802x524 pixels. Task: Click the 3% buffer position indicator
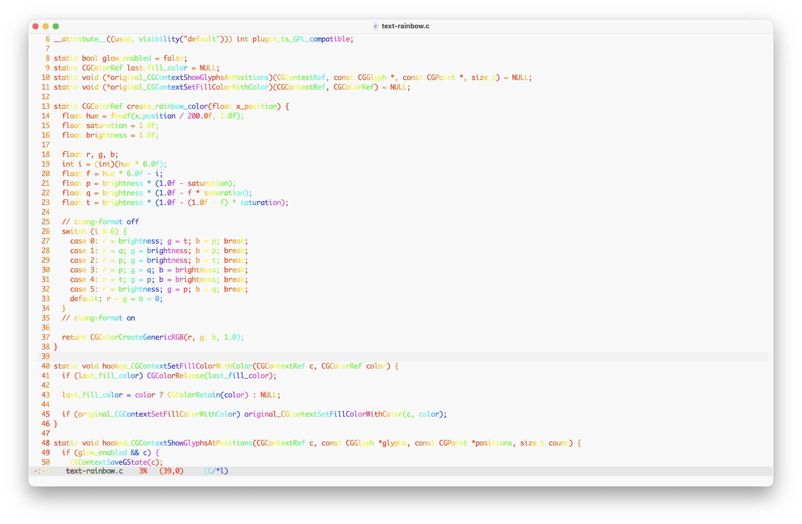[143, 471]
